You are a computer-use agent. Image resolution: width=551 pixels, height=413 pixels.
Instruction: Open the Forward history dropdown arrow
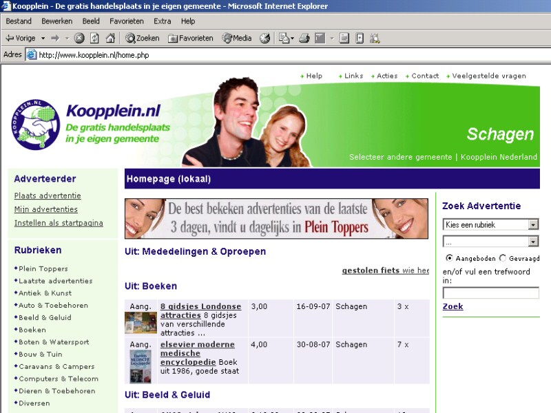point(67,38)
